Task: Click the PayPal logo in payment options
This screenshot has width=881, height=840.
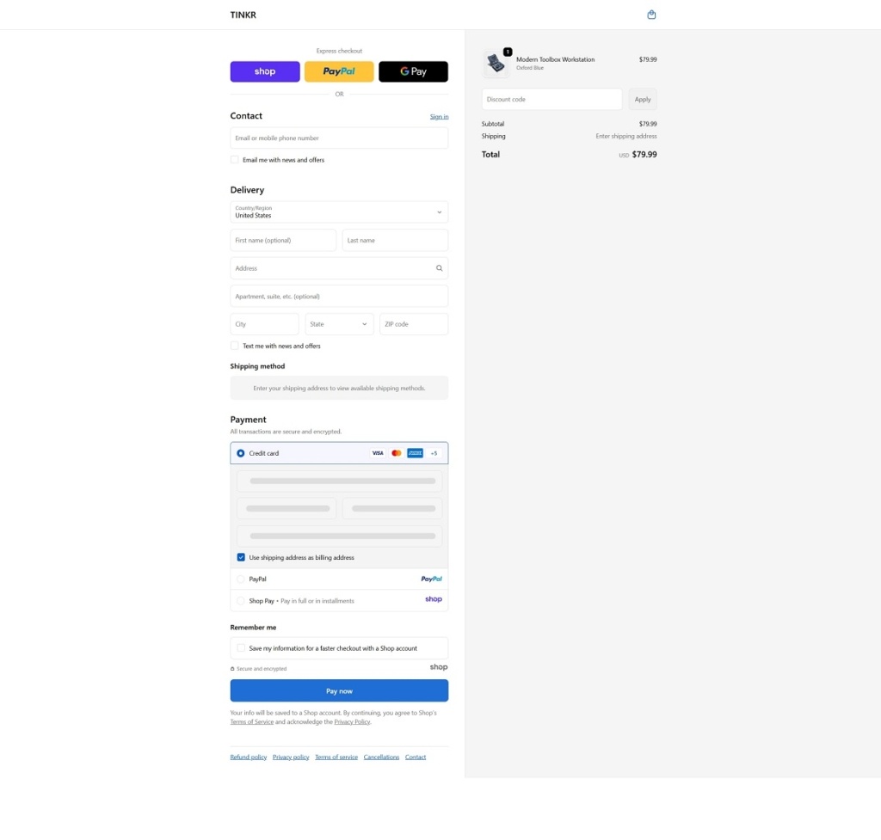Action: 431,579
